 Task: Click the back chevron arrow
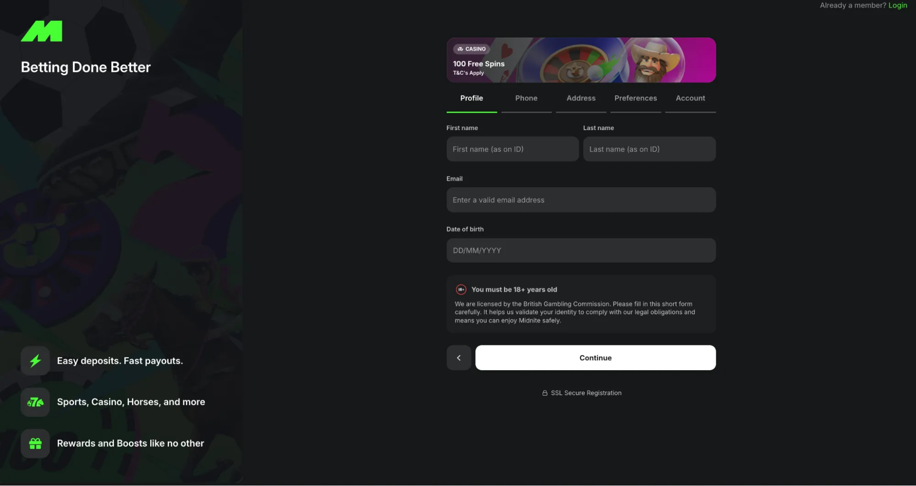click(x=459, y=357)
